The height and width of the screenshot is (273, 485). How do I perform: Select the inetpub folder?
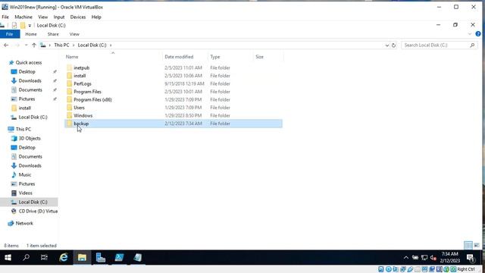81,67
